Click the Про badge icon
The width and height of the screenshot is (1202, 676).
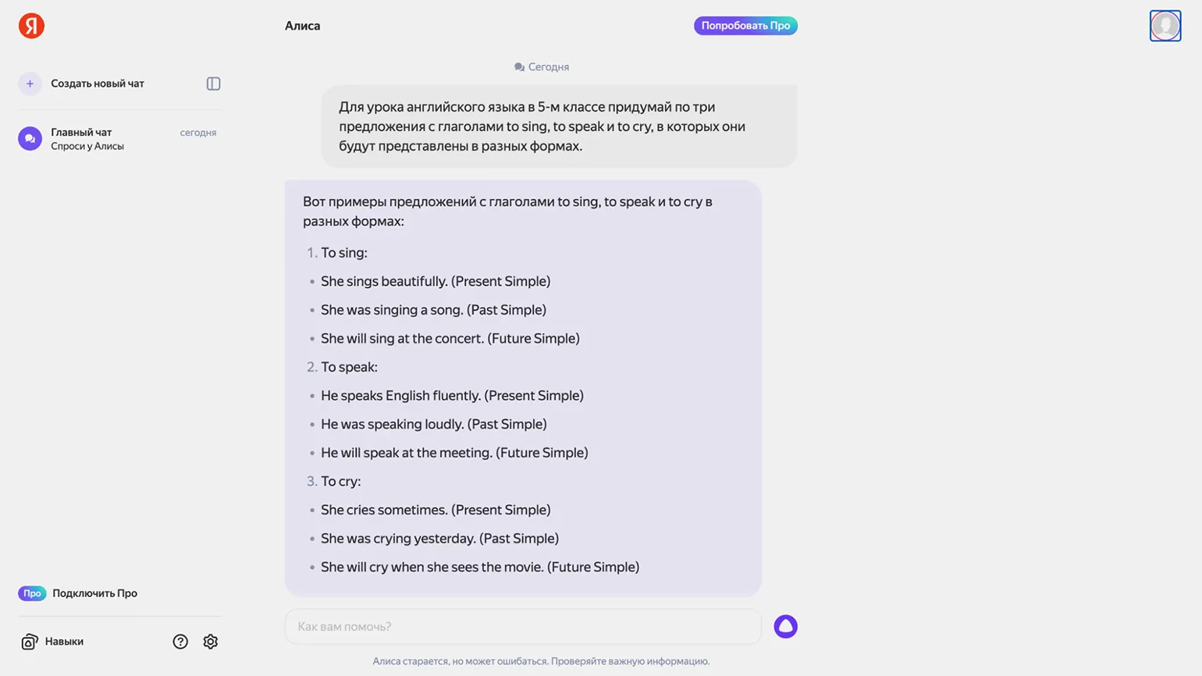[32, 593]
